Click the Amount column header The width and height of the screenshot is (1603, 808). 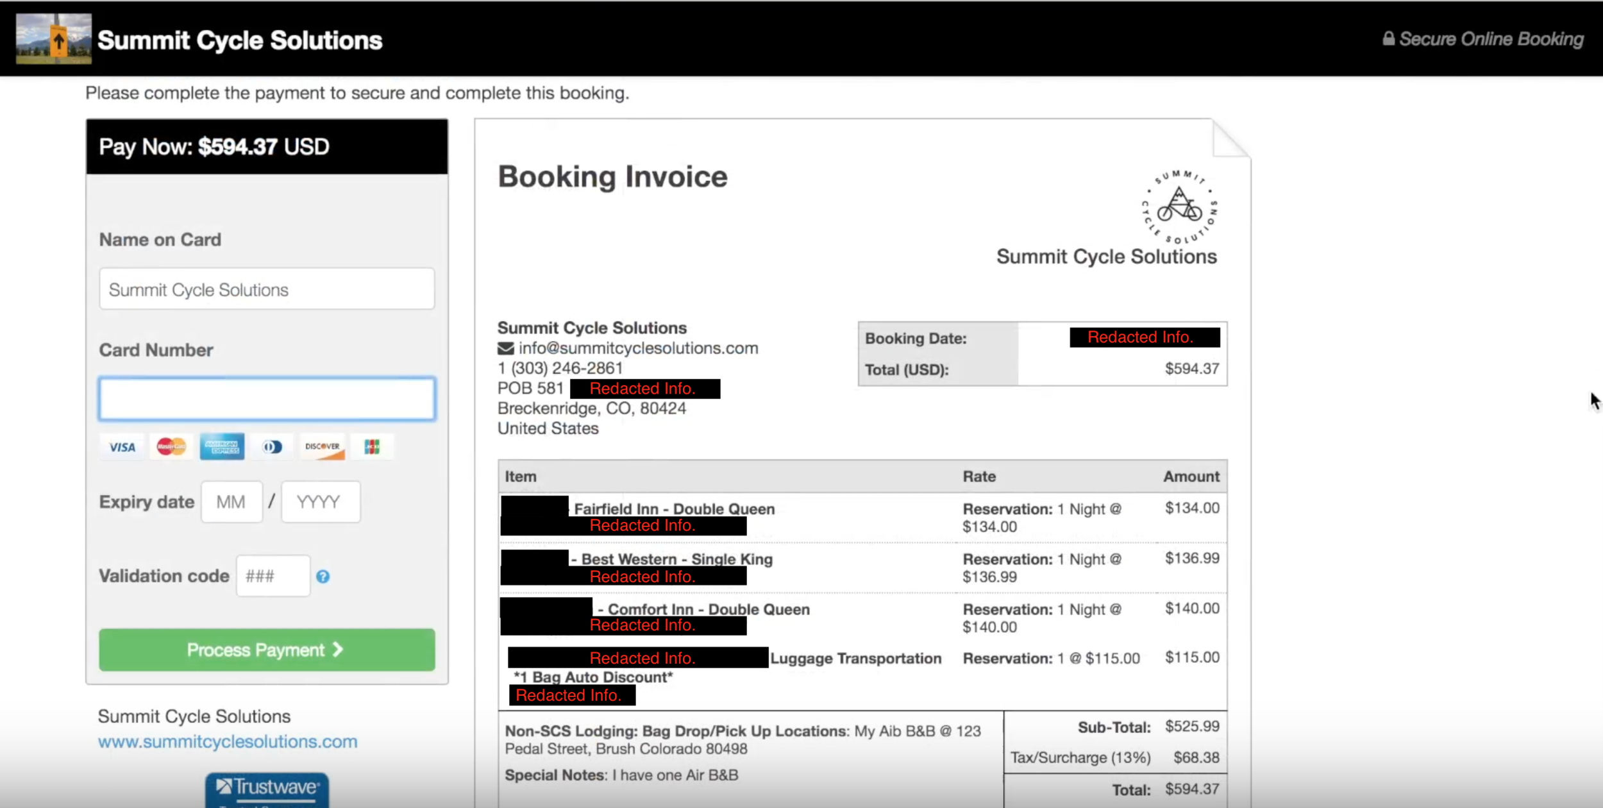click(1191, 476)
